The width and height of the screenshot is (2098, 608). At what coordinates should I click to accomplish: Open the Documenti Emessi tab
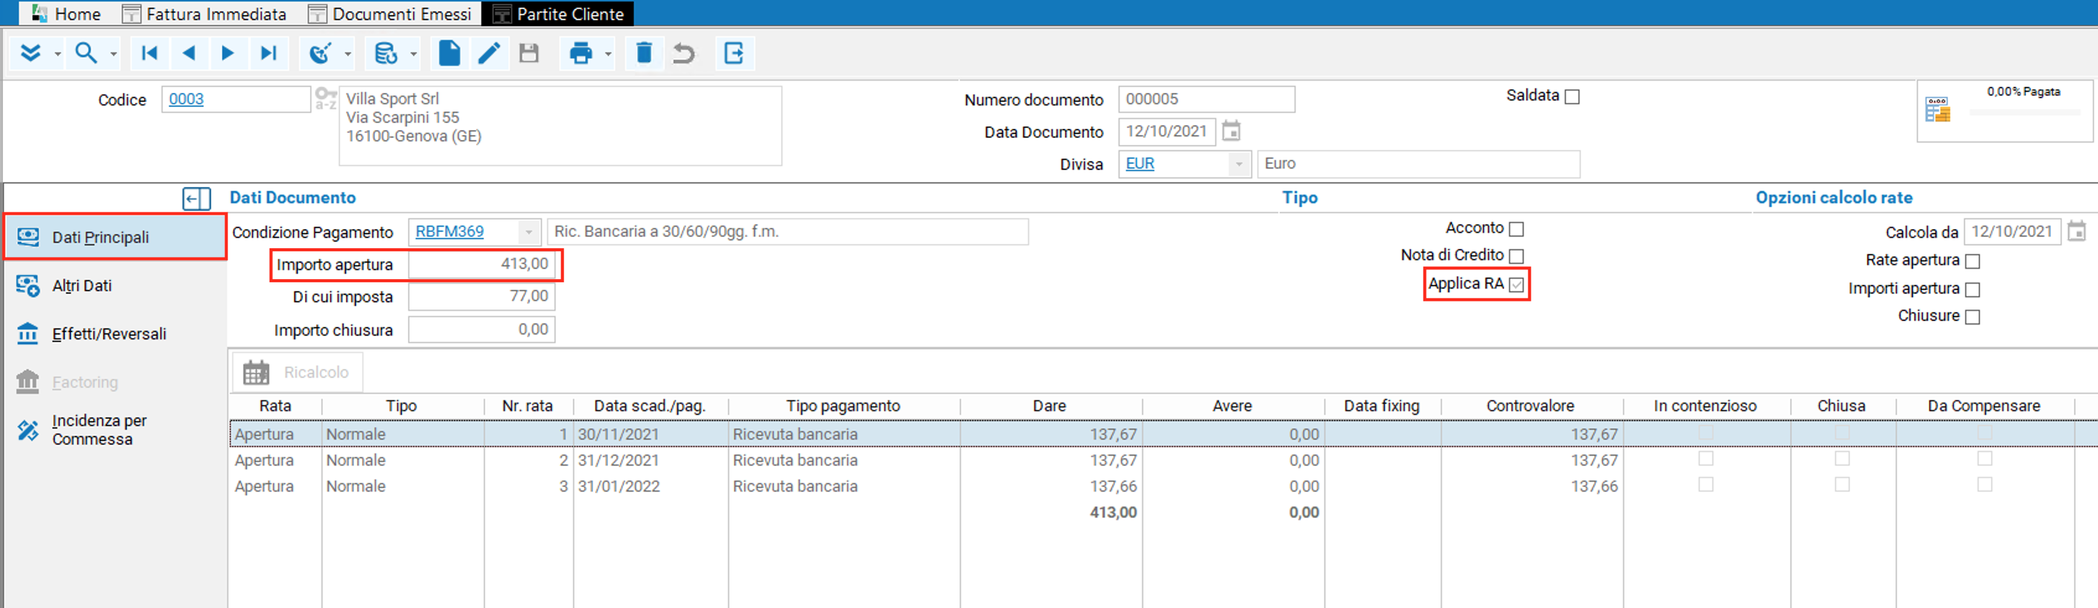[x=390, y=14]
